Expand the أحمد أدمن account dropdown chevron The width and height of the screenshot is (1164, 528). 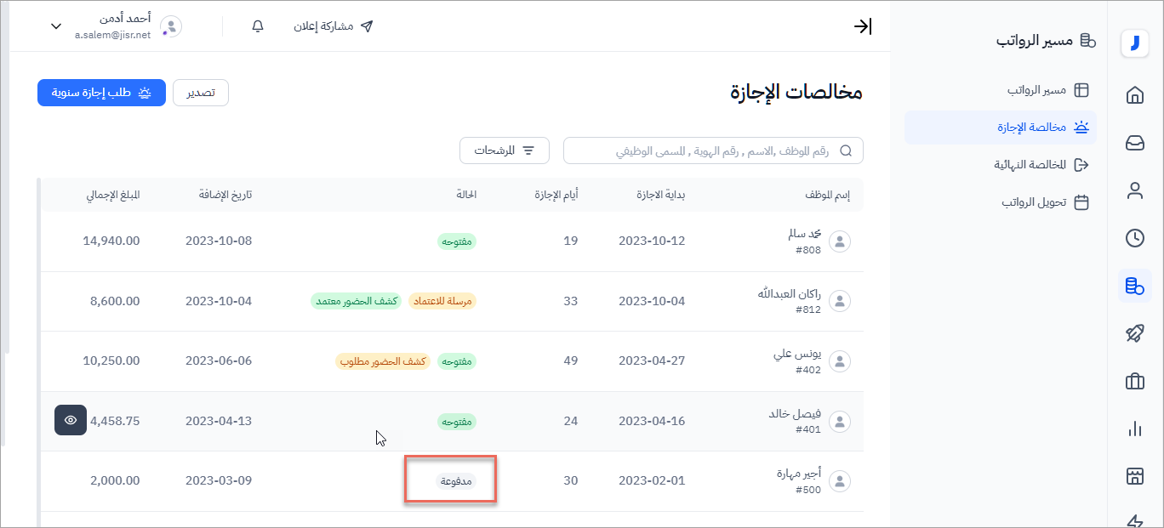click(56, 26)
